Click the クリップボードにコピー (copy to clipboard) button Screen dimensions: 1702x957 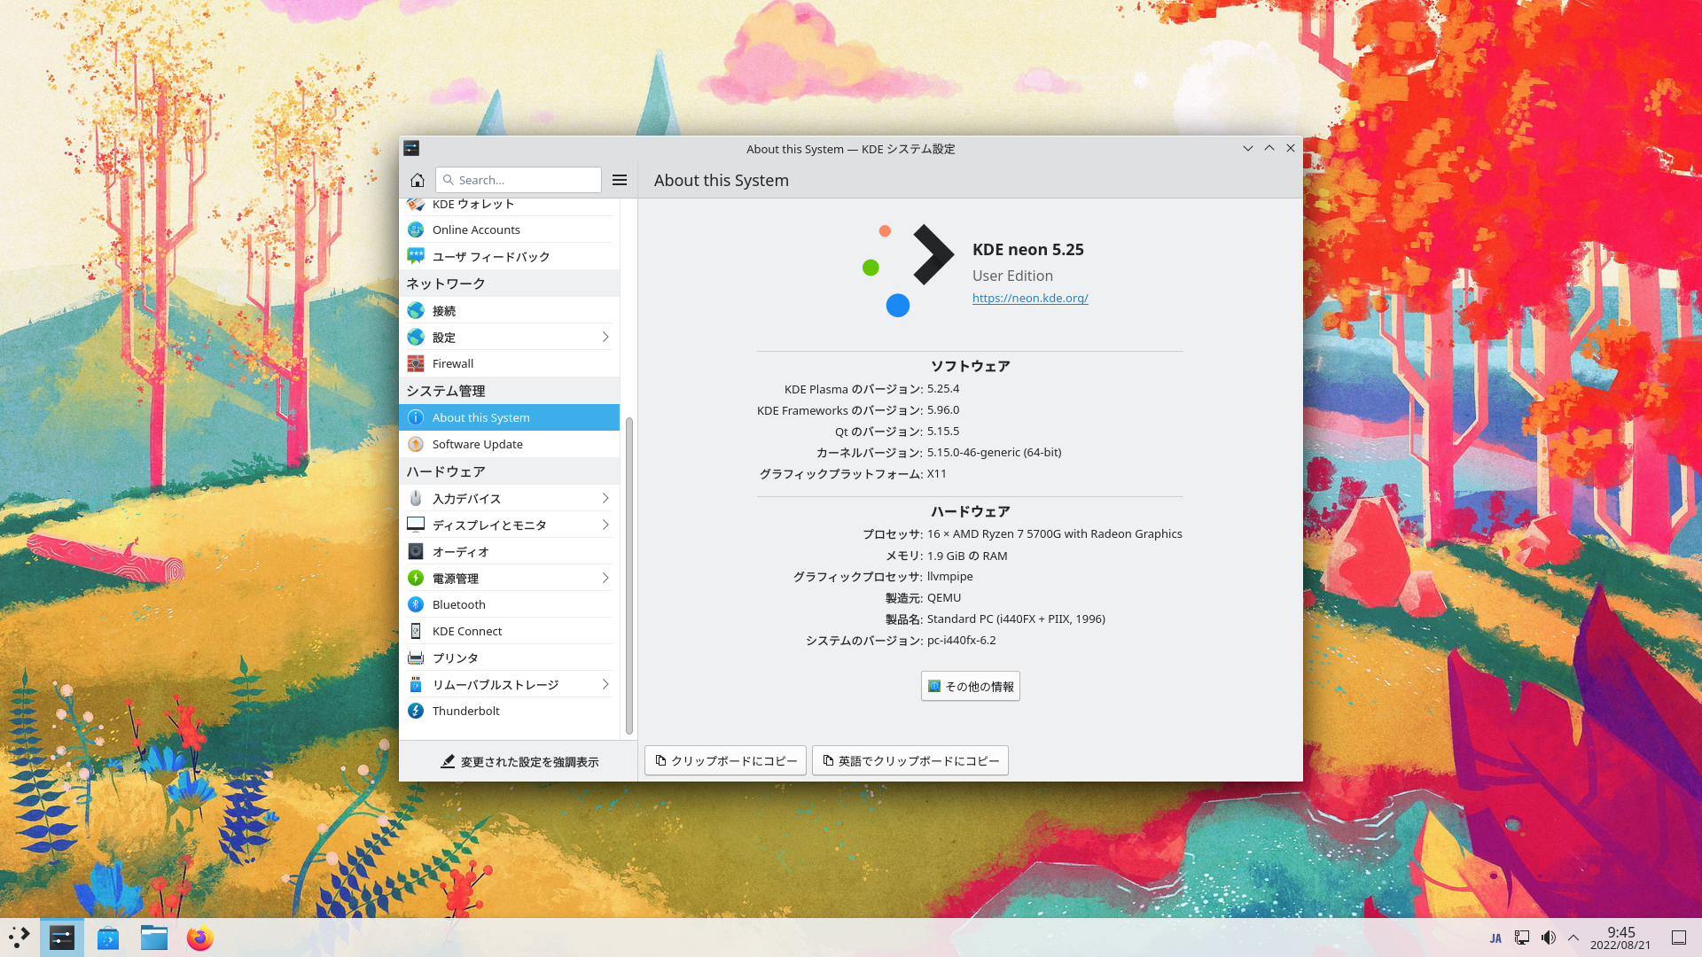pyautogui.click(x=725, y=760)
